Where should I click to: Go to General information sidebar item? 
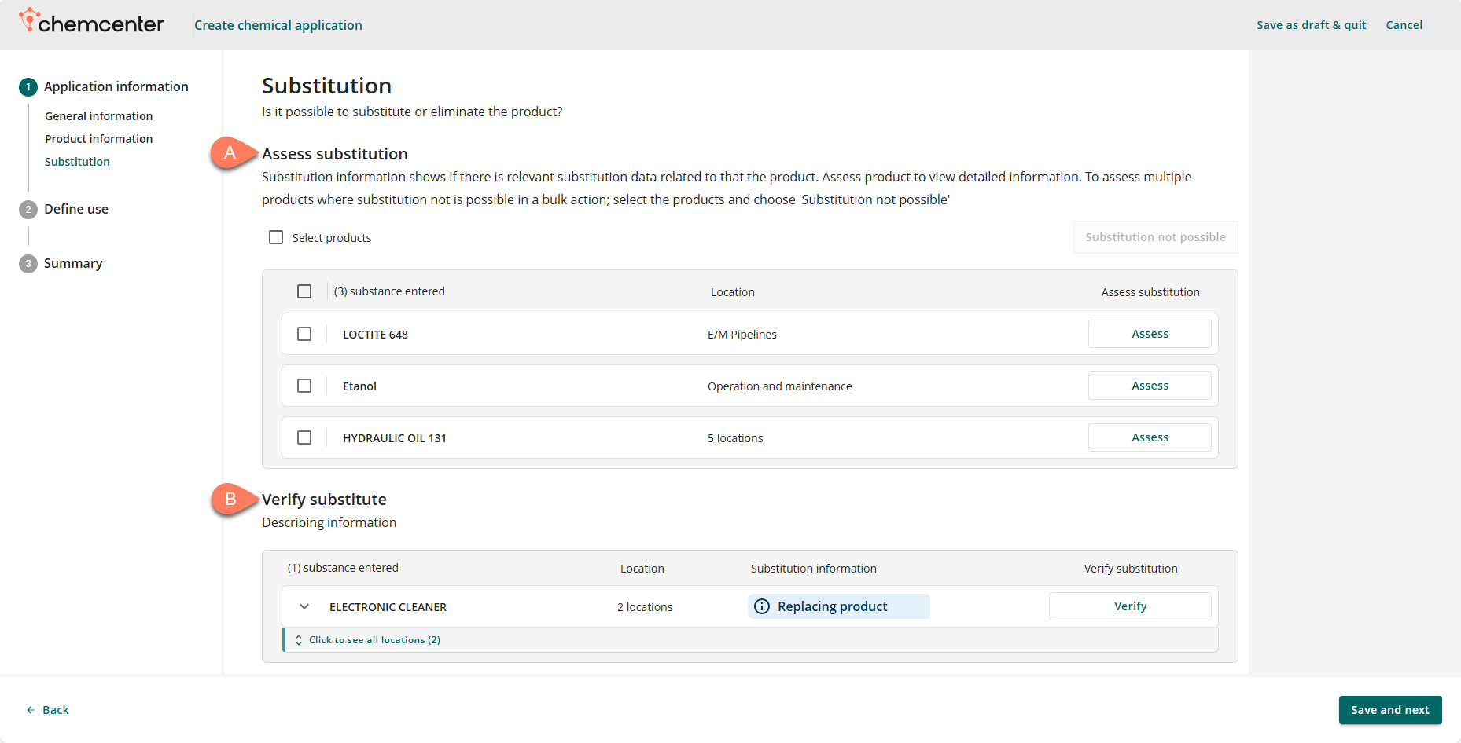pos(98,116)
